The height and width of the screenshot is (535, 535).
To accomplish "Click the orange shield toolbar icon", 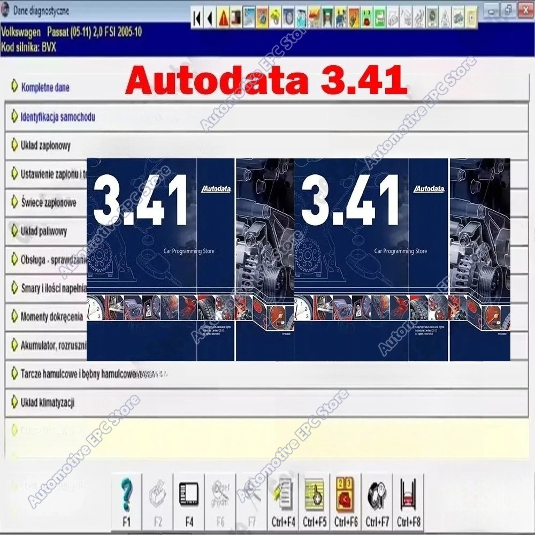I will [354, 18].
